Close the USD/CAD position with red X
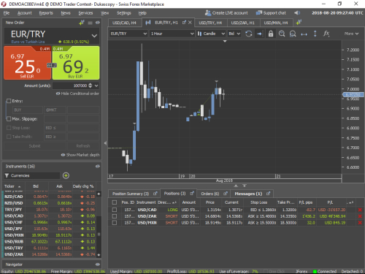This screenshot has width=365, height=274. pos(360,210)
